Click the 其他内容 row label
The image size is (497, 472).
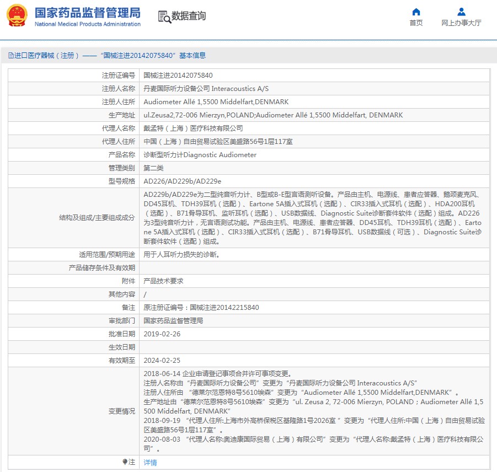coord(122,294)
